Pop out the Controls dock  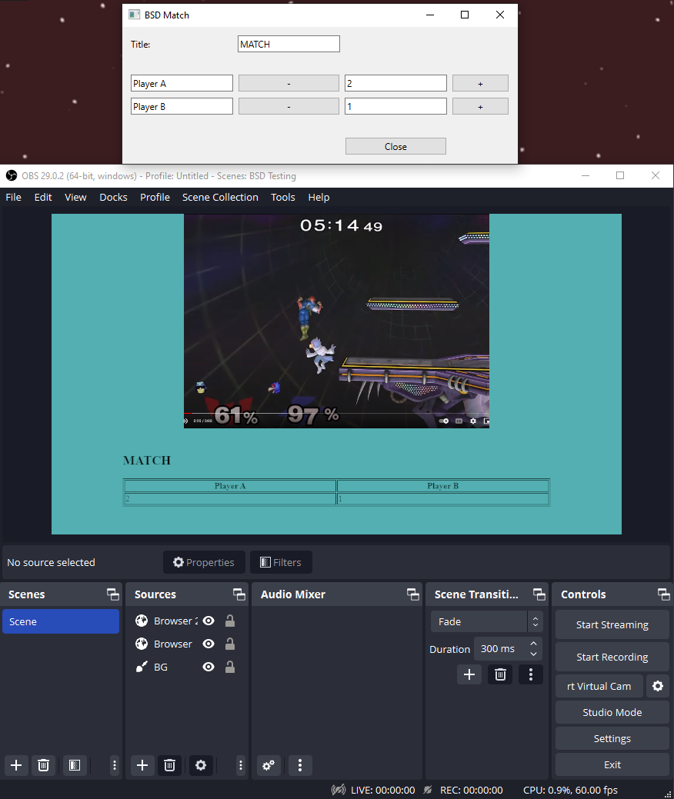663,594
